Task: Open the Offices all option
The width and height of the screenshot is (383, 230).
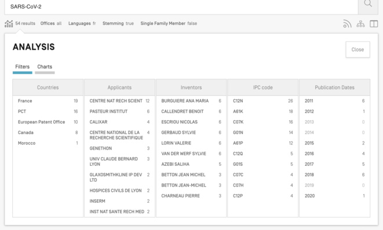Action: tap(51, 23)
